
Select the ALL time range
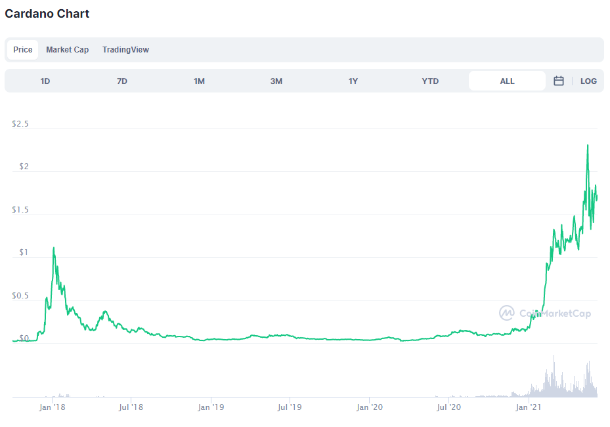click(507, 81)
